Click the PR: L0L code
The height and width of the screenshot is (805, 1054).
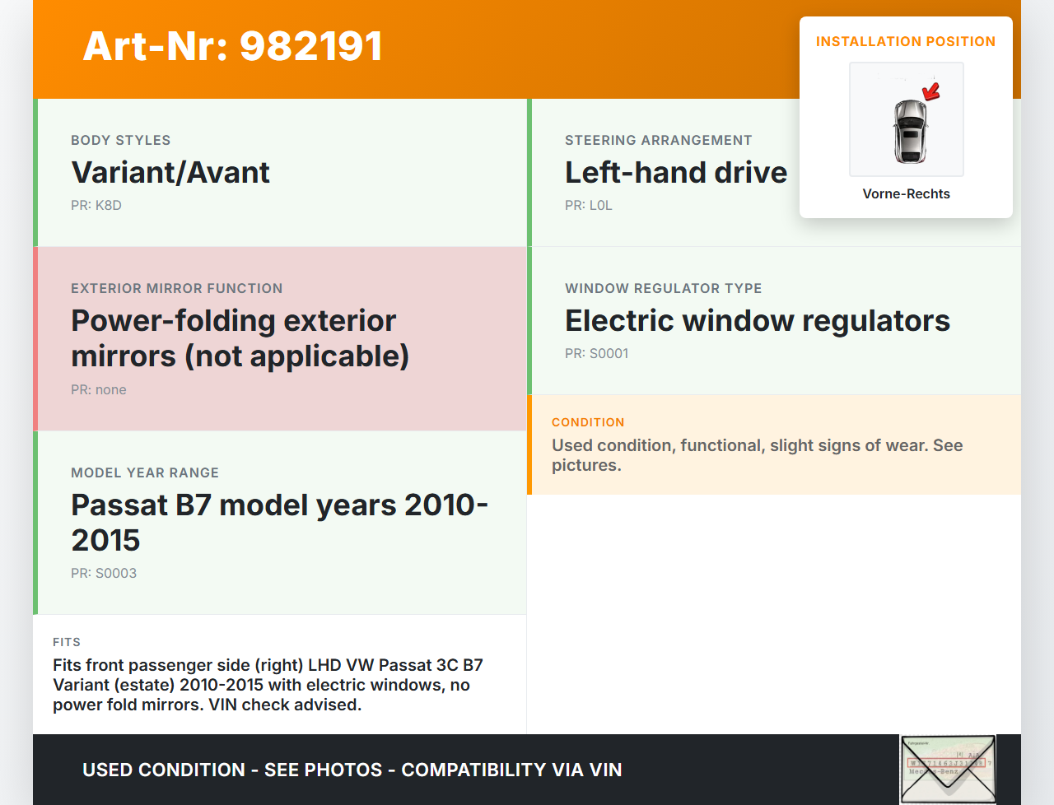[589, 205]
